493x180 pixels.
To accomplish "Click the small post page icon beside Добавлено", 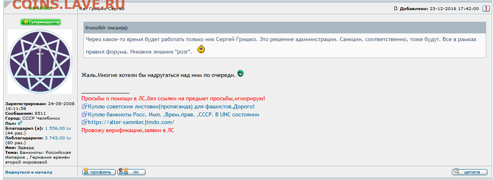I will pyautogui.click(x=395, y=8).
